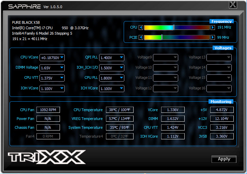Click the VREG Temperature 57°C value

coord(120,119)
